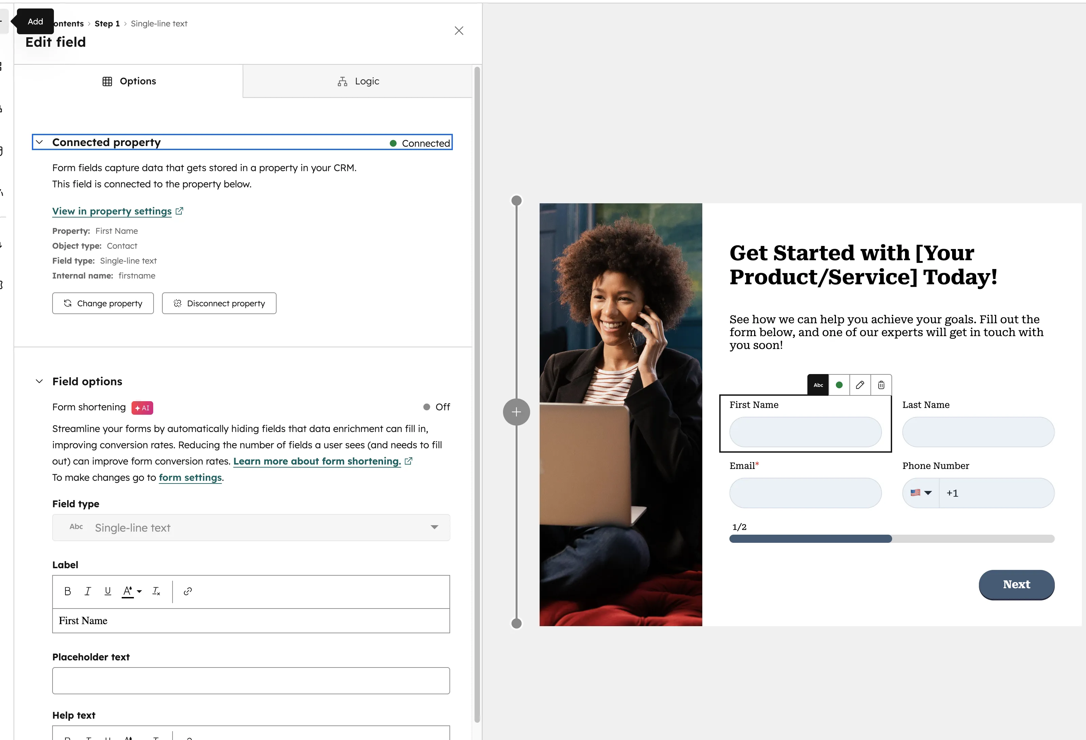Open the text color picker dropdown

(x=140, y=591)
